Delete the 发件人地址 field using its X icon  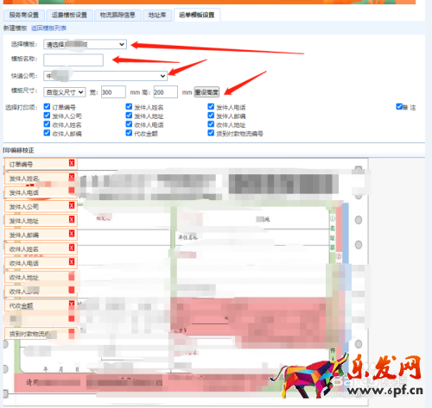click(x=72, y=219)
